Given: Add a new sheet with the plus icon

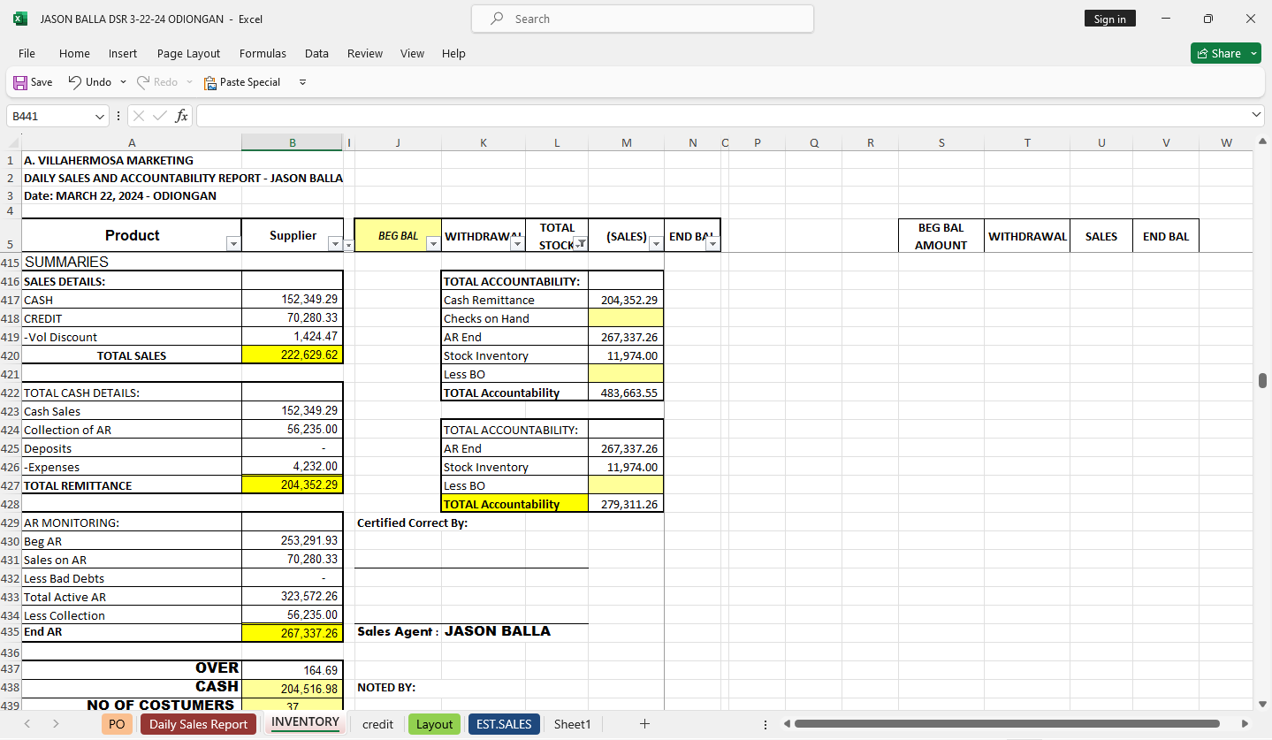Looking at the screenshot, I should point(644,724).
